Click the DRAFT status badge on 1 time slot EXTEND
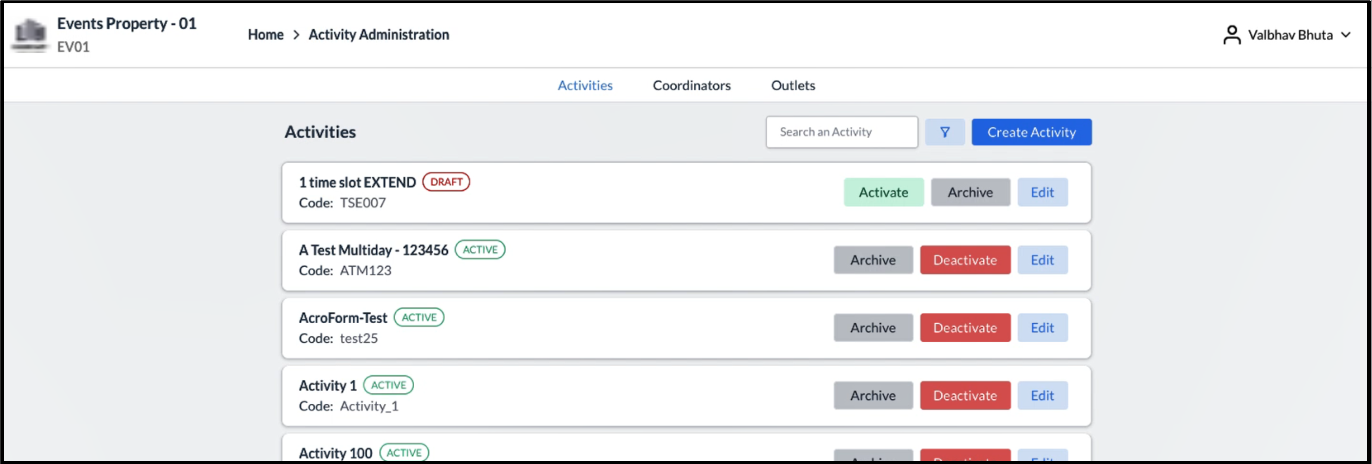 pyautogui.click(x=446, y=182)
